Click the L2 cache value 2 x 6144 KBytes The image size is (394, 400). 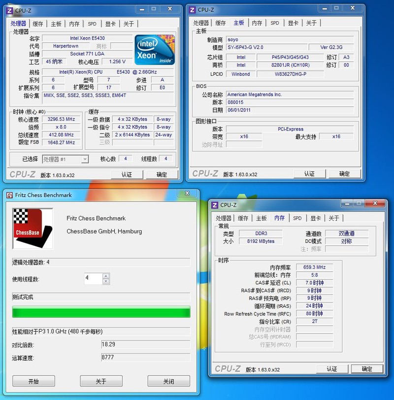[x=132, y=135]
